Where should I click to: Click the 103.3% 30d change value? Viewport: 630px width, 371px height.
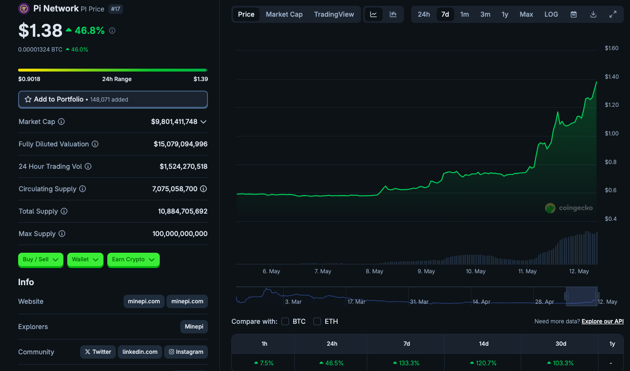tap(560, 363)
